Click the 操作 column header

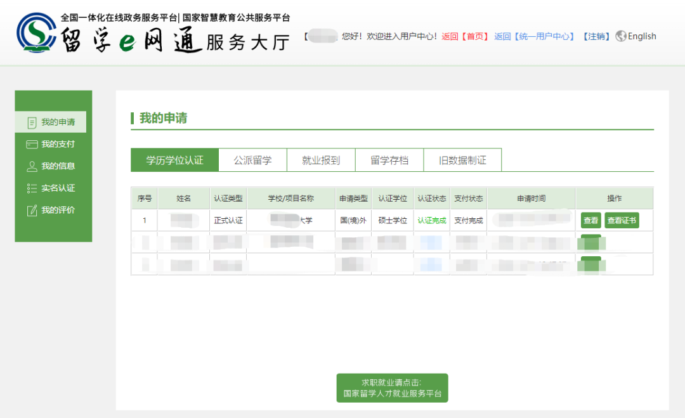[x=614, y=199]
